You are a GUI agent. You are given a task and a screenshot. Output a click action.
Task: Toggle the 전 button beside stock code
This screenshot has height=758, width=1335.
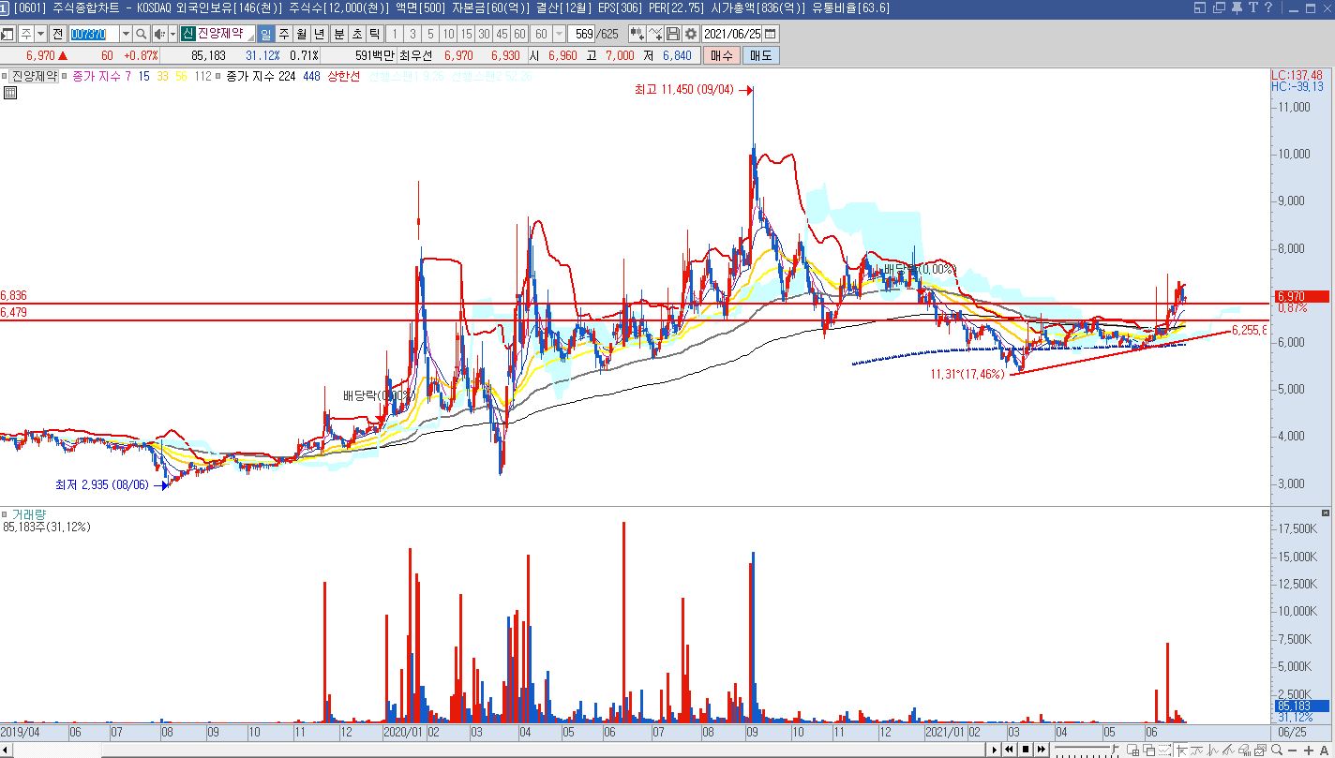coord(58,34)
